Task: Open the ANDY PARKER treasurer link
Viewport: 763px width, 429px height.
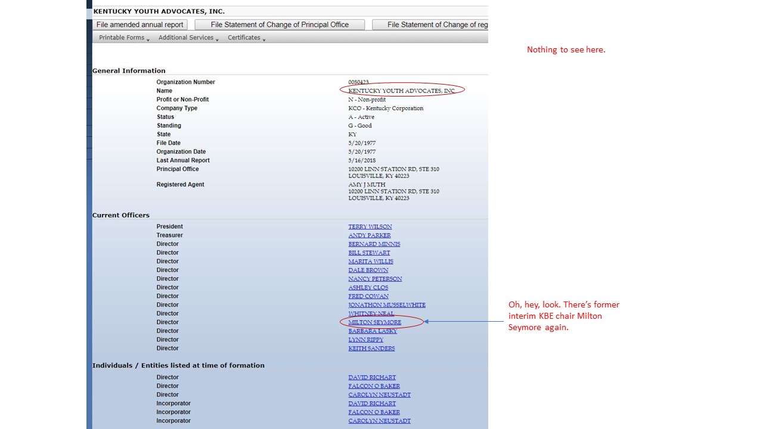Action: pyautogui.click(x=370, y=235)
